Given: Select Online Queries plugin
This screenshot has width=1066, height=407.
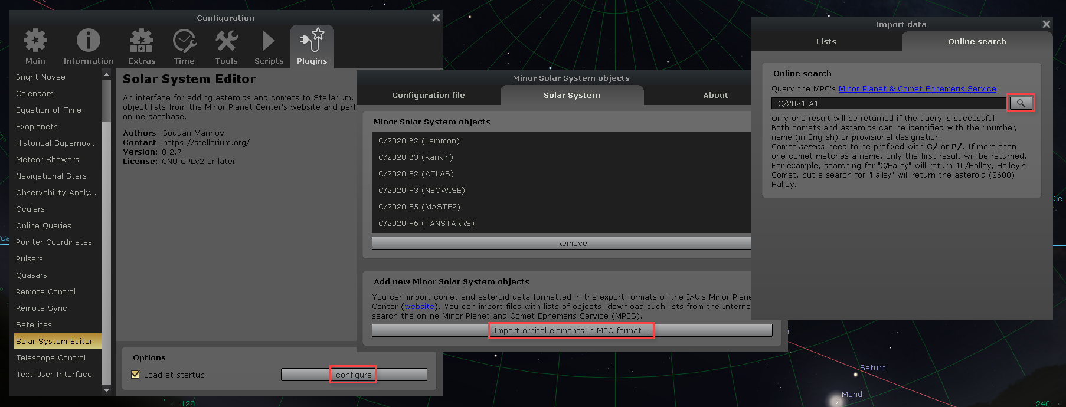Looking at the screenshot, I should point(58,225).
